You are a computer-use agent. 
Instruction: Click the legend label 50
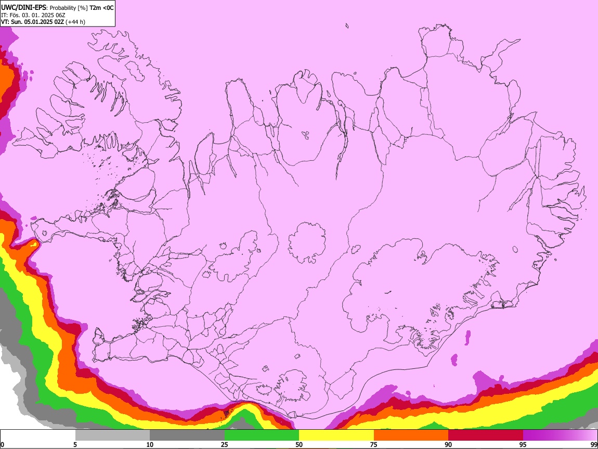tap(299, 445)
